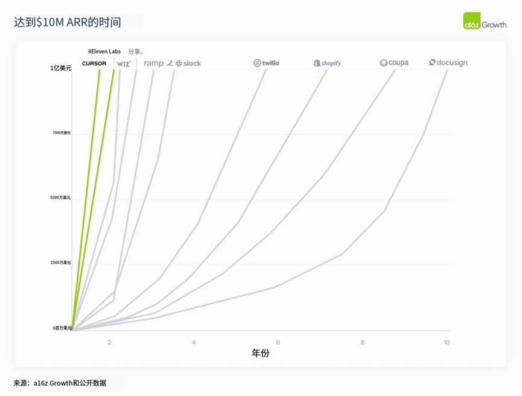This screenshot has height=396, width=522.
Task: Click the Twilio logo
Action: click(x=266, y=63)
